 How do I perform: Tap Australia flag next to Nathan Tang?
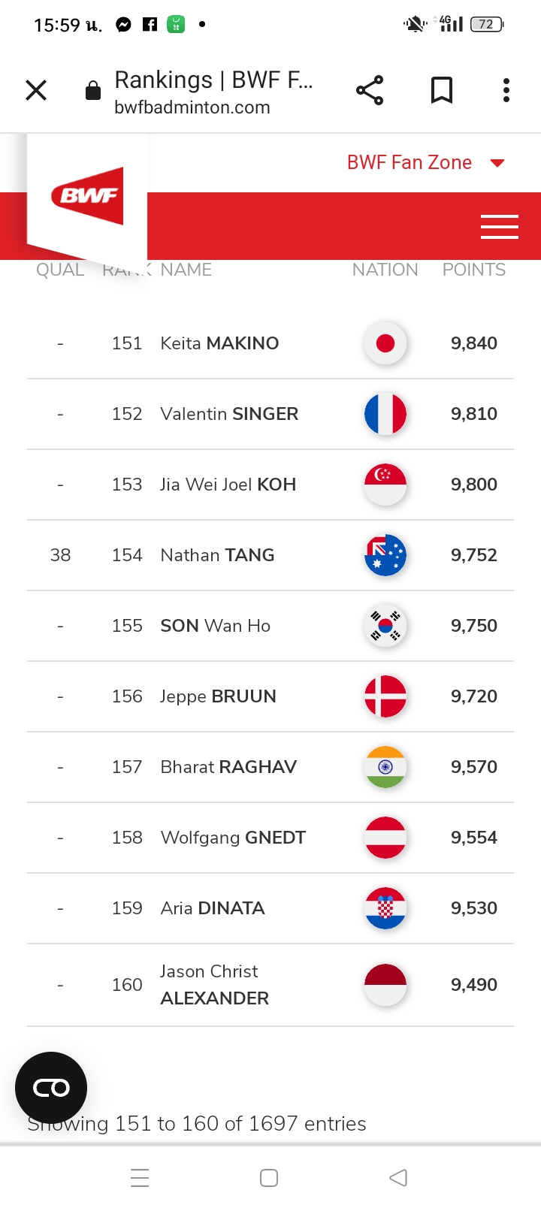click(385, 555)
